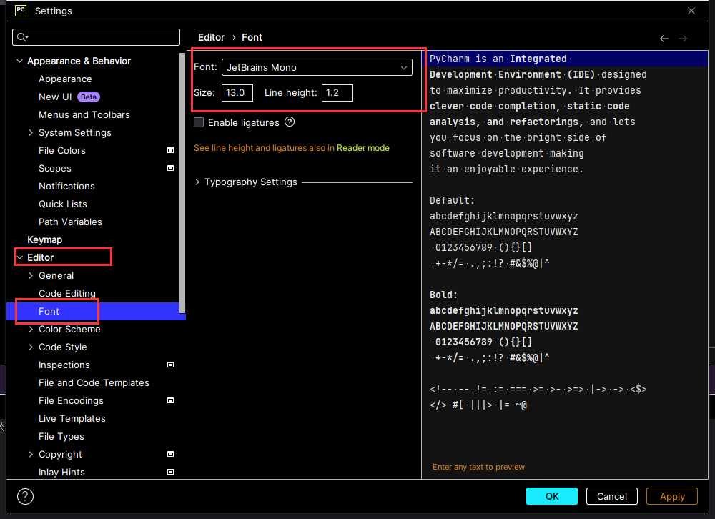Select Appearance in settings tree
This screenshot has height=519, width=715.
(65, 79)
